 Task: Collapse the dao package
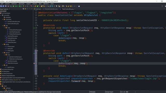pyautogui.click(x=3, y=26)
